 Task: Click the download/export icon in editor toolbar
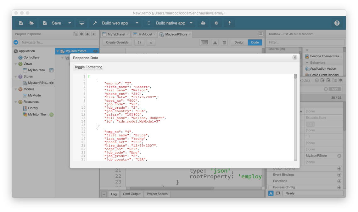click(215, 42)
